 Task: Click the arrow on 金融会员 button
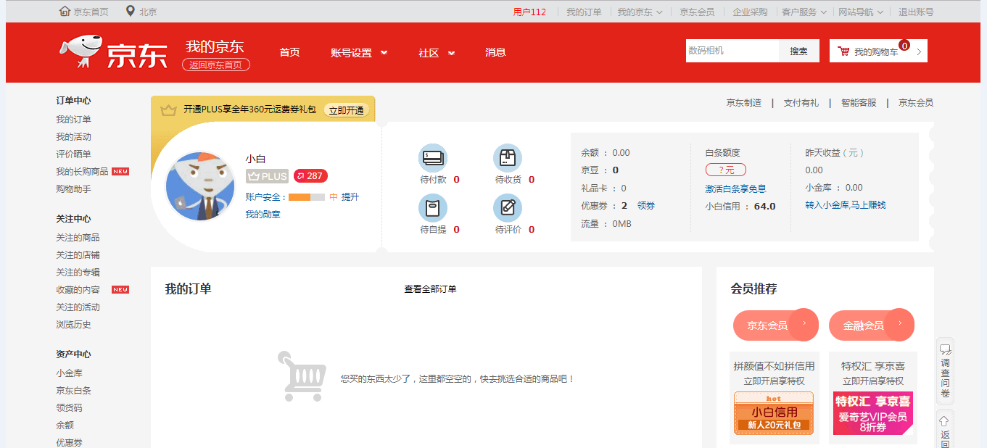tap(899, 324)
